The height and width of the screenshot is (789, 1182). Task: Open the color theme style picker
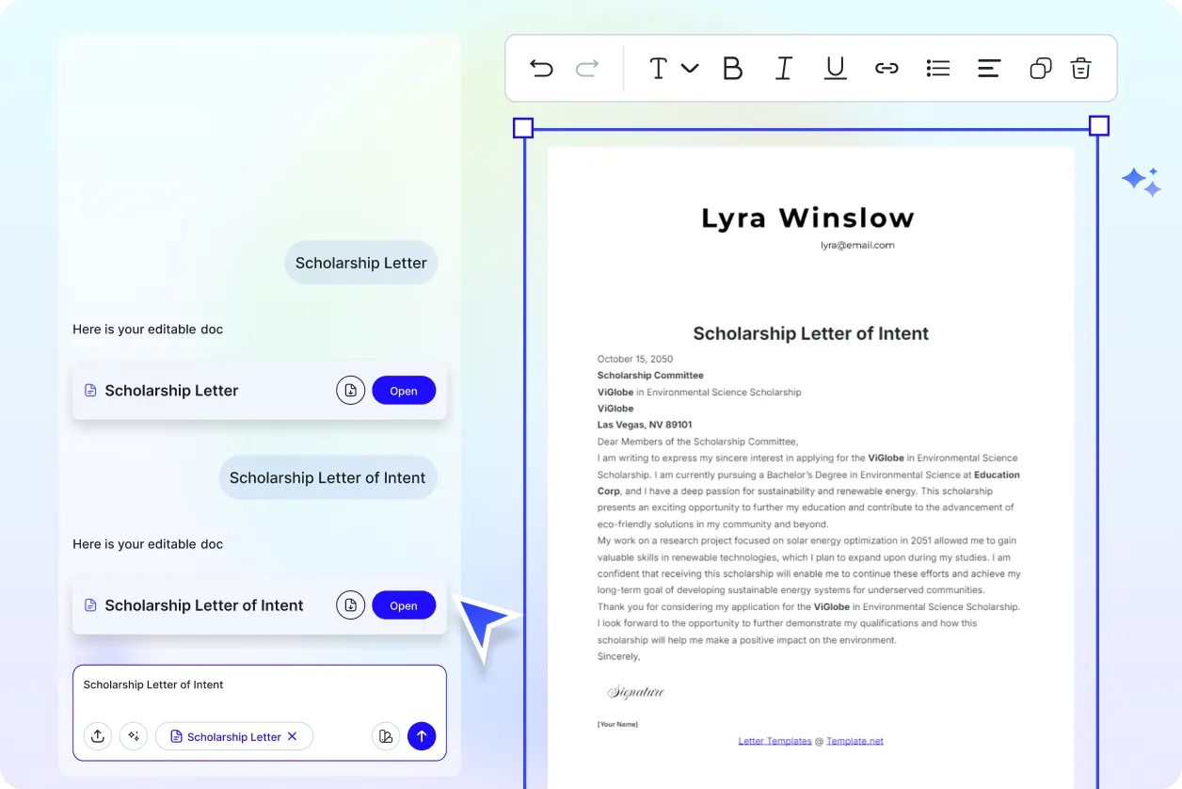tap(385, 736)
